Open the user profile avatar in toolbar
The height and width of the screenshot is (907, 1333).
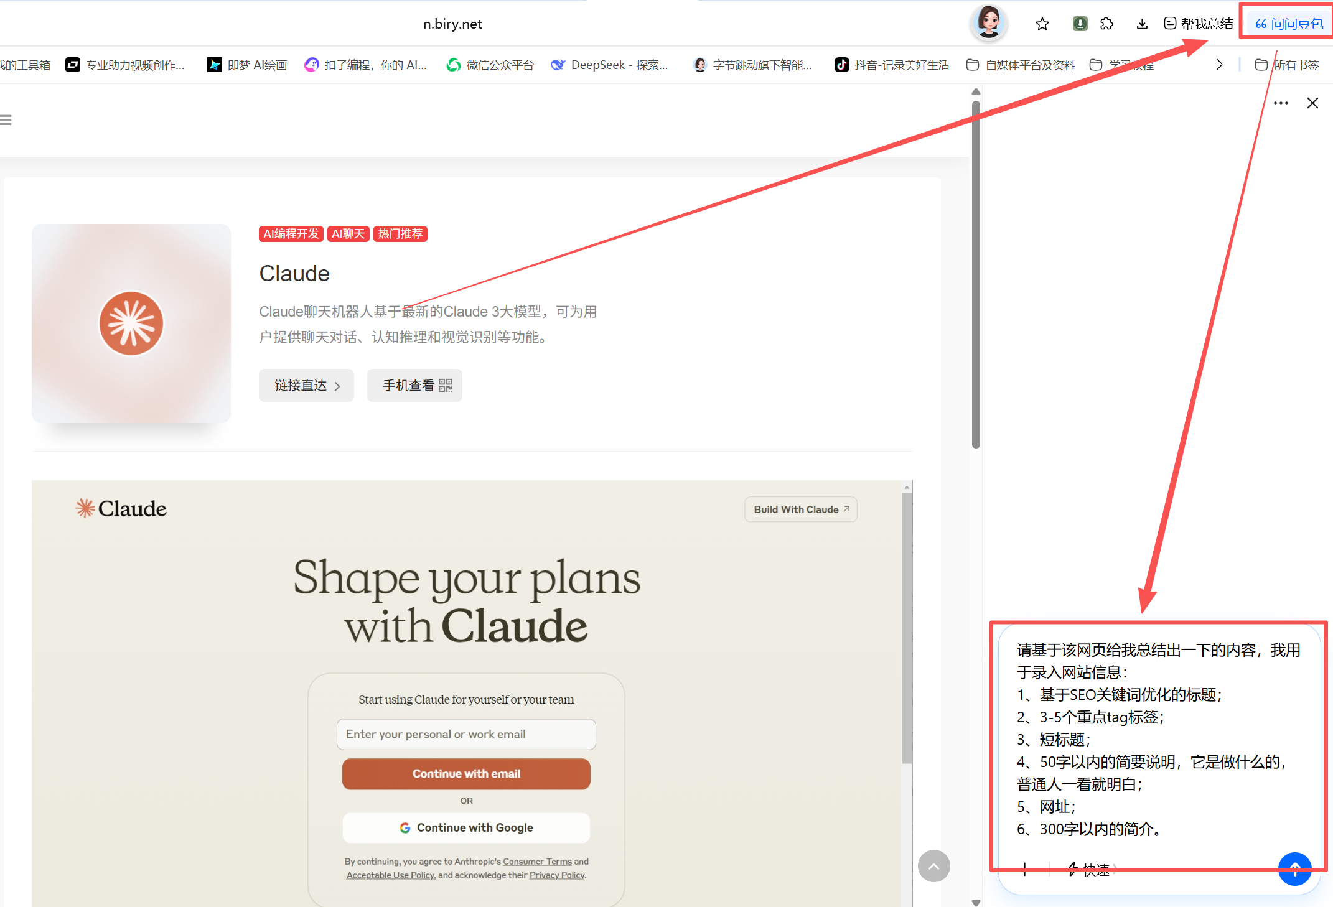[989, 23]
